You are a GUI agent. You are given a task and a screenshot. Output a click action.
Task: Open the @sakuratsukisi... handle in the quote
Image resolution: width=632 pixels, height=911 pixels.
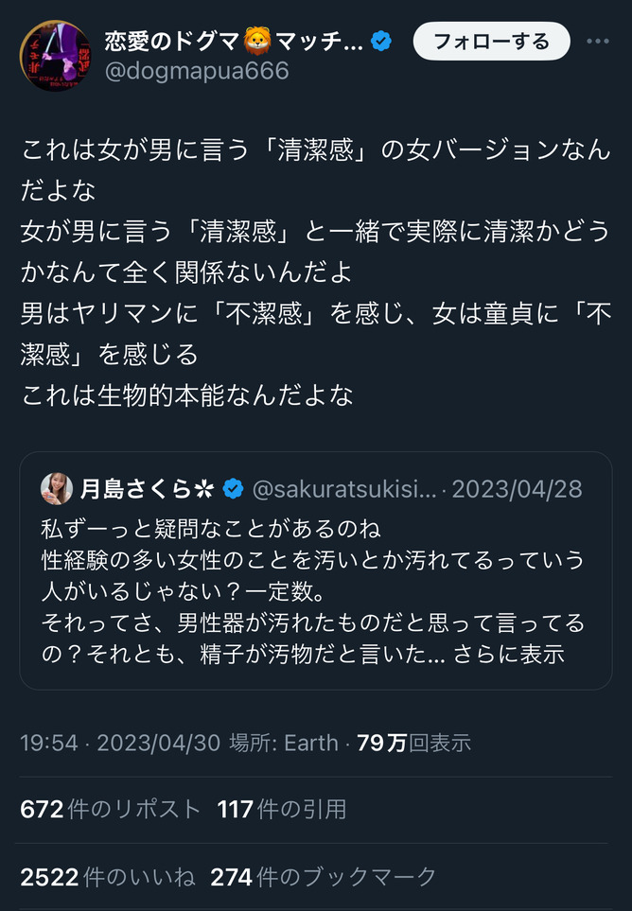pos(346,489)
